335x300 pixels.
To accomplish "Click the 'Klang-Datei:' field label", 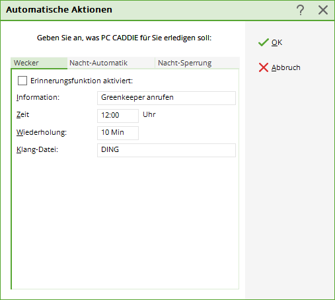I will point(37,149).
